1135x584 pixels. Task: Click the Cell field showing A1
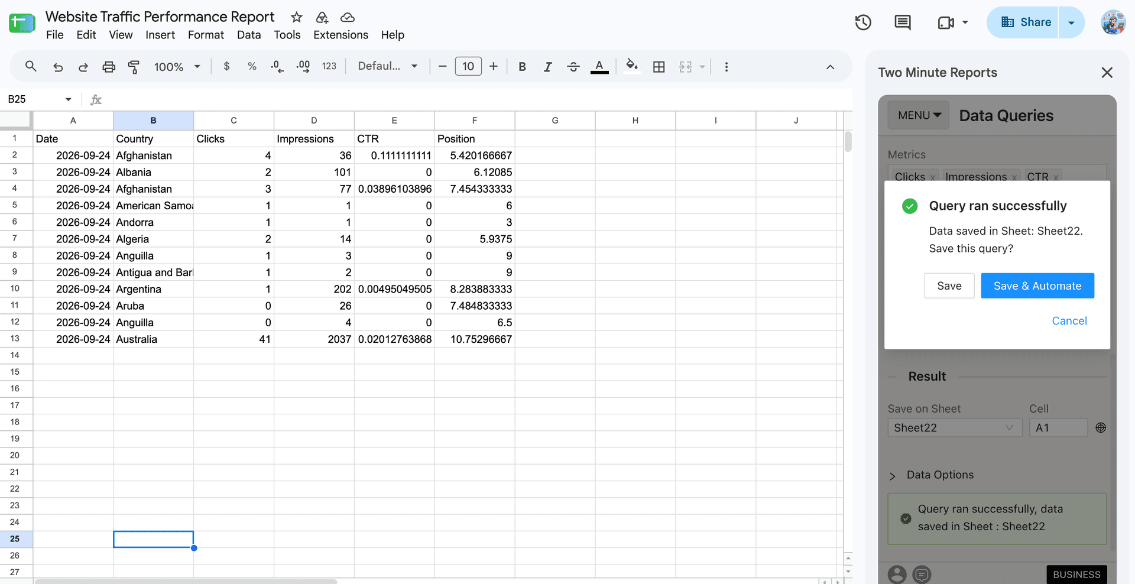pos(1058,427)
